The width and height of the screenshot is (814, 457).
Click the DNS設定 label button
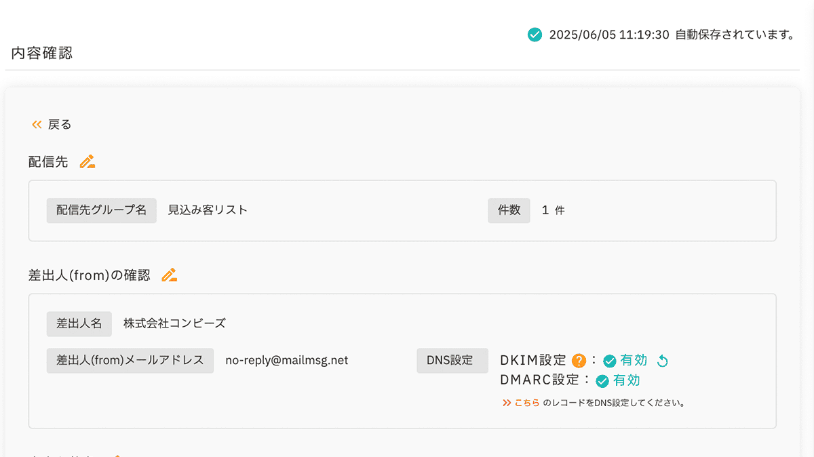point(452,360)
